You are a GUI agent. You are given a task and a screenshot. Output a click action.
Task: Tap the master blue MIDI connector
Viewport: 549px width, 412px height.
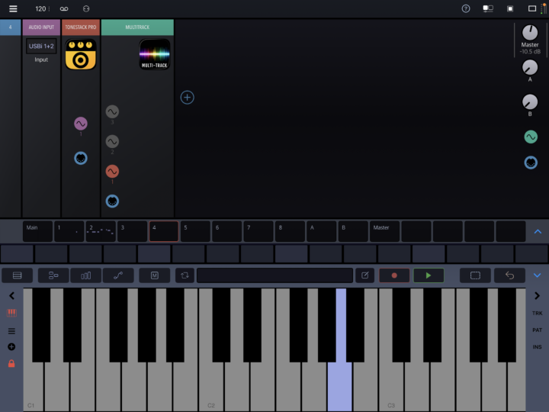point(531,163)
